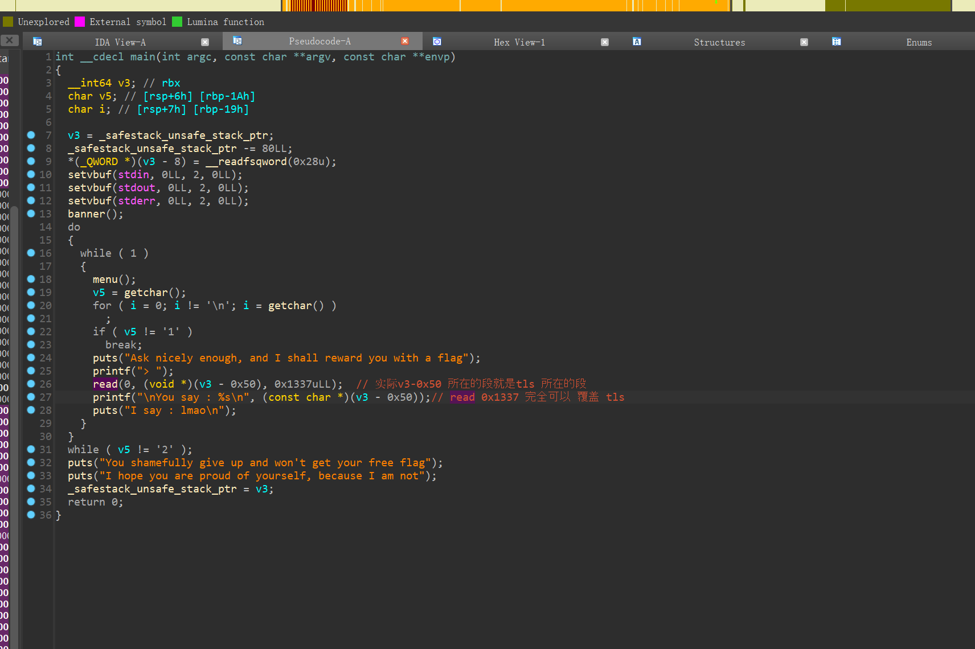975x649 pixels.
Task: Switch to the IDA View-A tab
Action: point(120,42)
